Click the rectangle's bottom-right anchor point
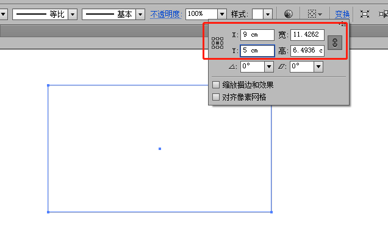The height and width of the screenshot is (225, 388). tap(271, 212)
